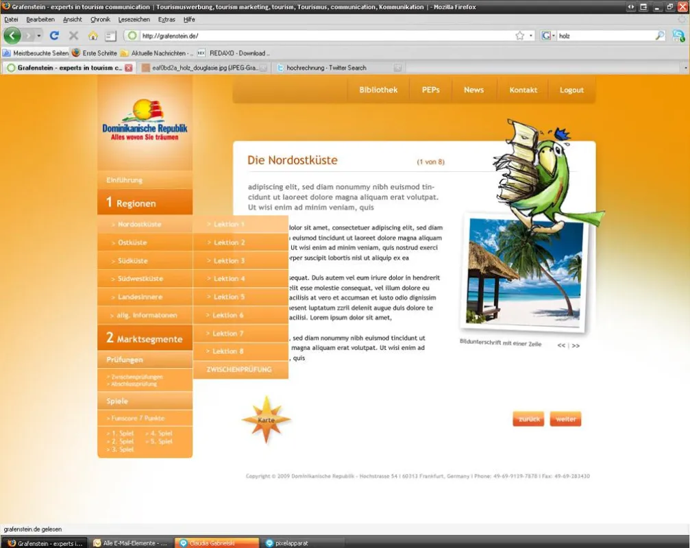The width and height of the screenshot is (690, 548).
Task: Open Lektion 4 in the flyout menu
Action: [241, 278]
